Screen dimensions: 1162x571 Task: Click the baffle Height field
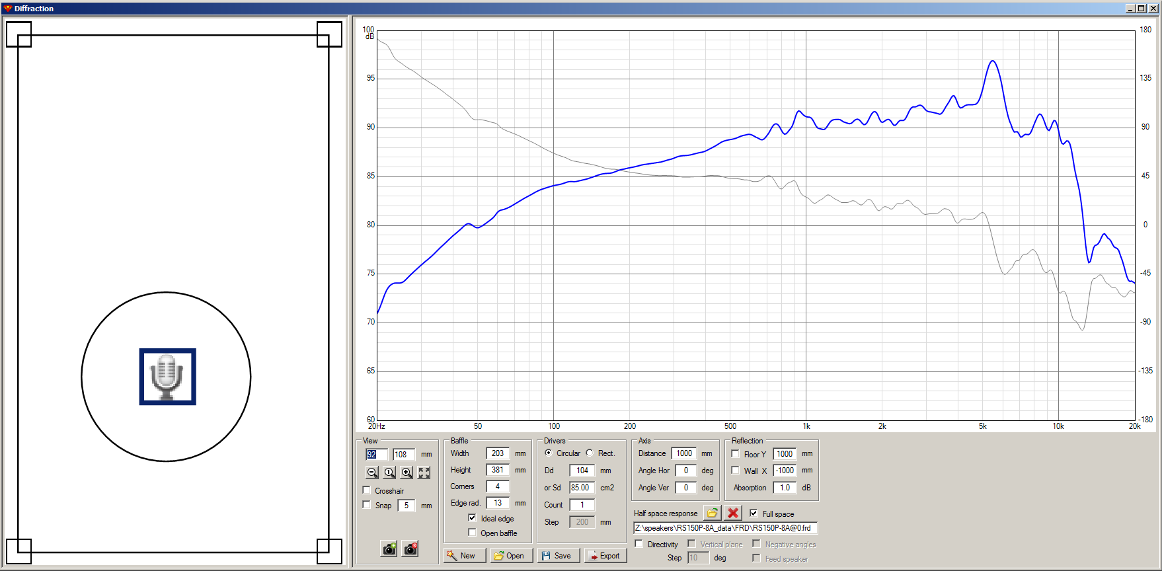[x=498, y=470]
